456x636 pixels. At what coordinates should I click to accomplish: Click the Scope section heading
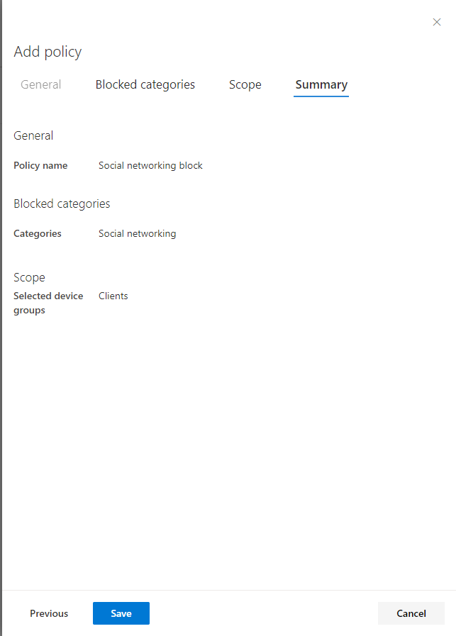[29, 277]
